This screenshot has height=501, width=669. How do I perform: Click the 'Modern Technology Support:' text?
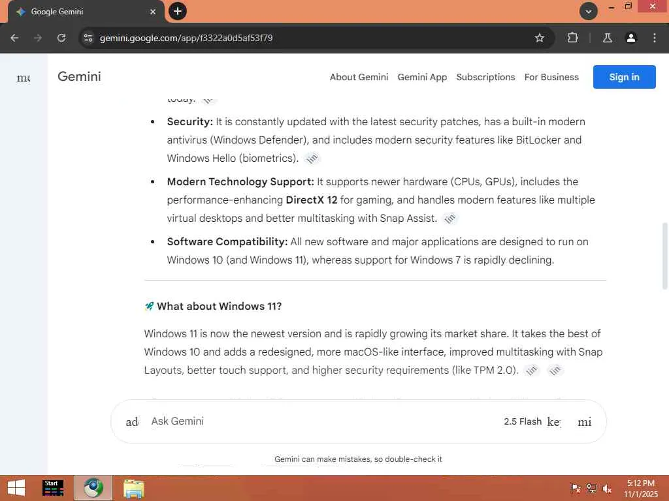pyautogui.click(x=240, y=182)
